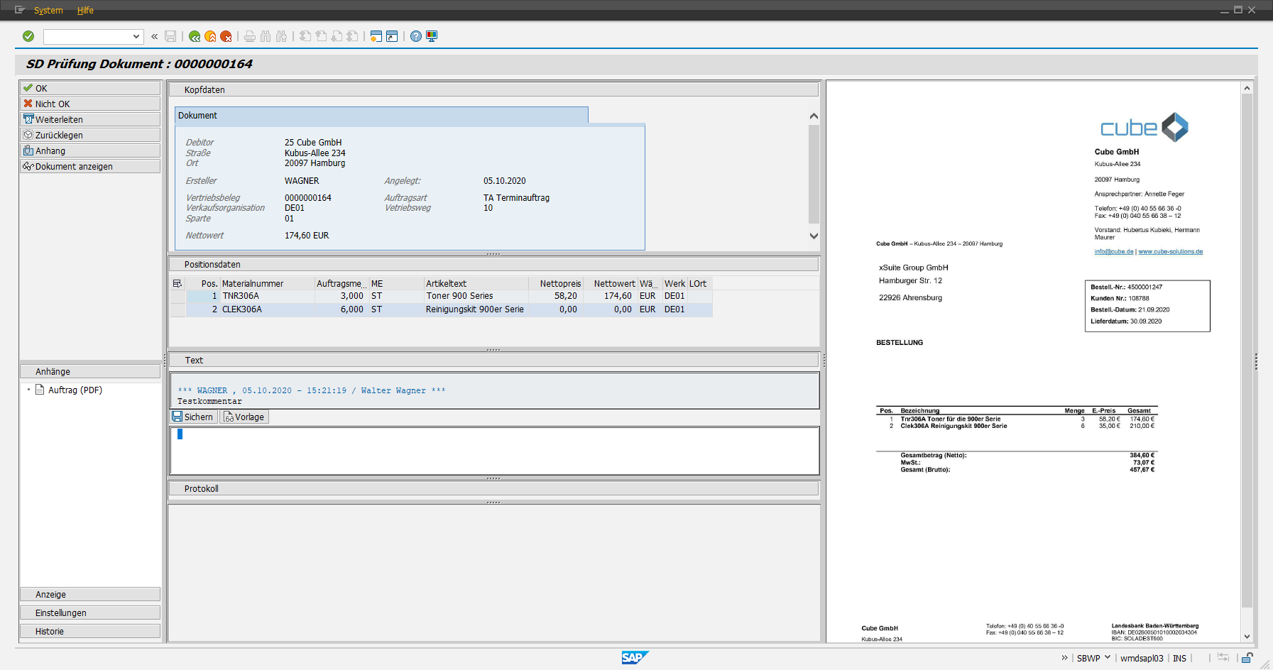Click the Customize Local Layout monitor icon
Screen dimensions: 1273x670
click(432, 36)
